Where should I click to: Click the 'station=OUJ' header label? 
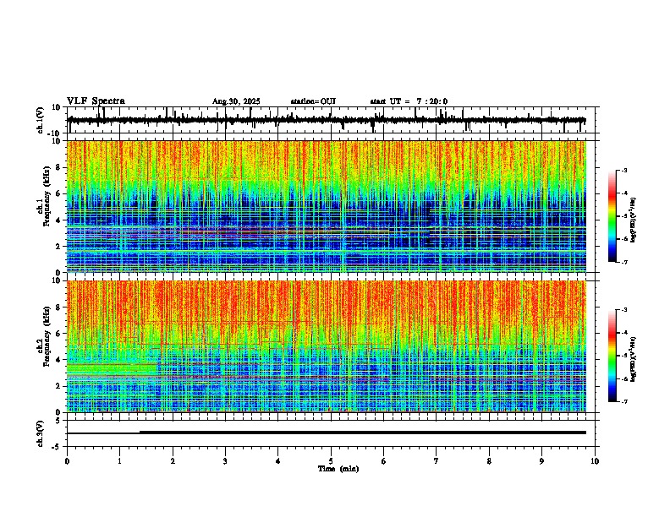313,101
